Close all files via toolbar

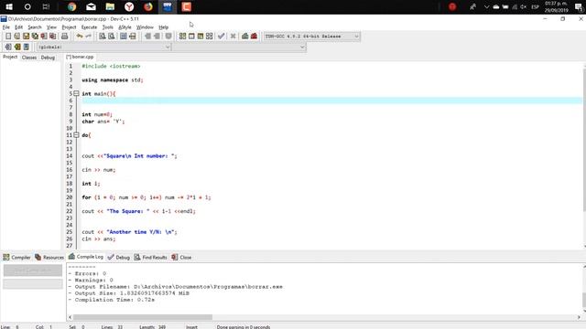pyautogui.click(x=53, y=37)
